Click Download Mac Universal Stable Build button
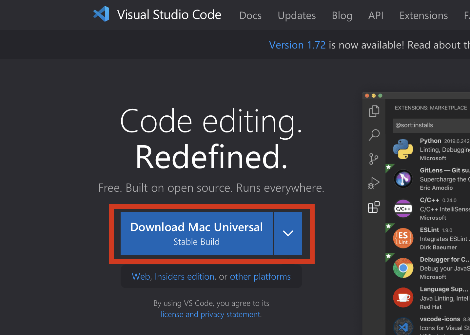470x335 pixels. coord(197,233)
